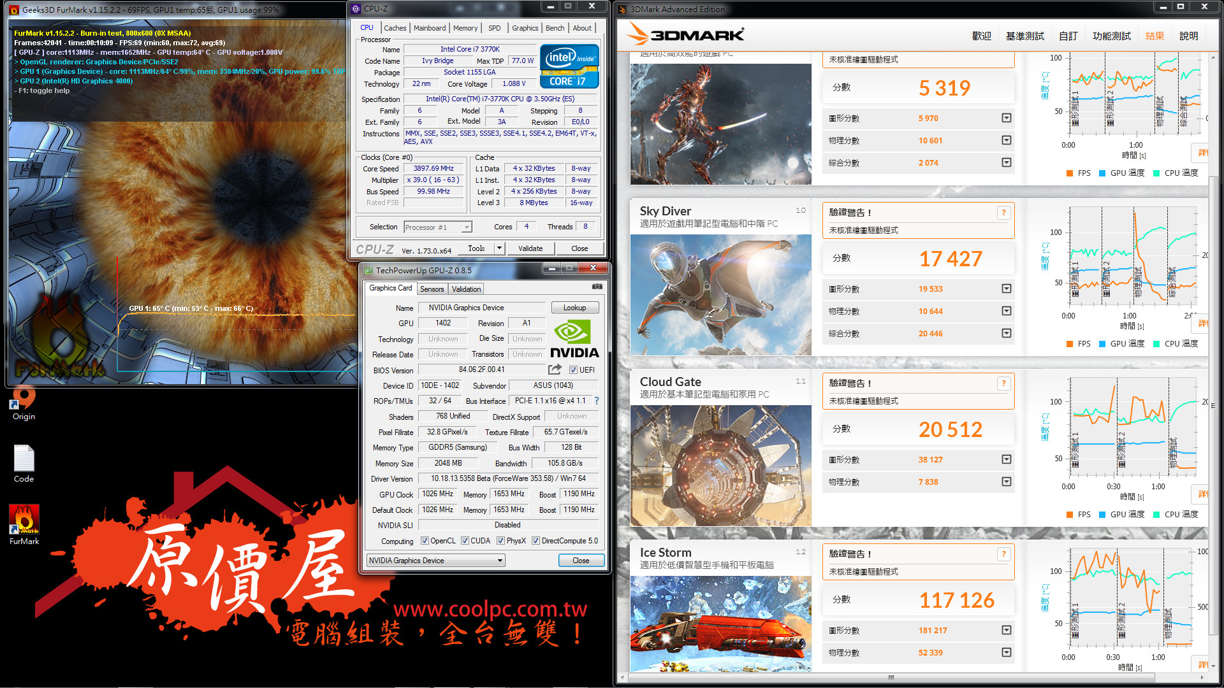Click the Cloud Gate benchmark thumbnail
Viewport: 1224px width, 688px height.
720,465
